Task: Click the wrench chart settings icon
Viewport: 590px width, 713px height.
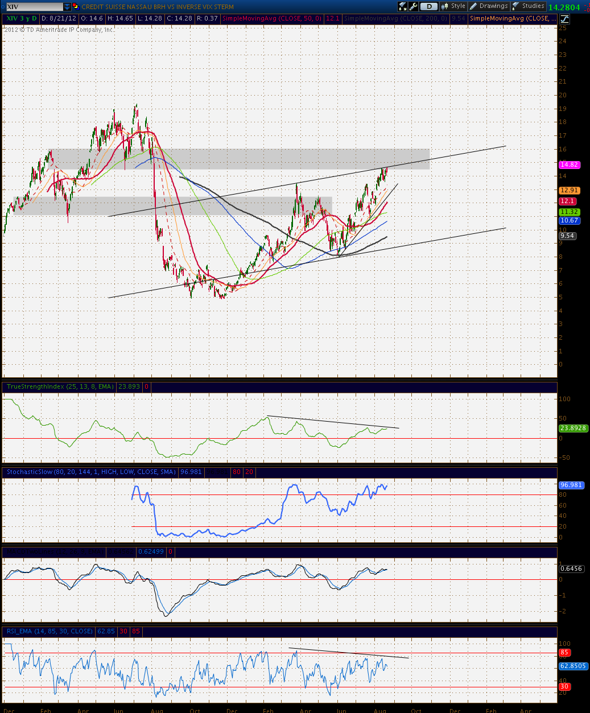Action: pyautogui.click(x=414, y=6)
